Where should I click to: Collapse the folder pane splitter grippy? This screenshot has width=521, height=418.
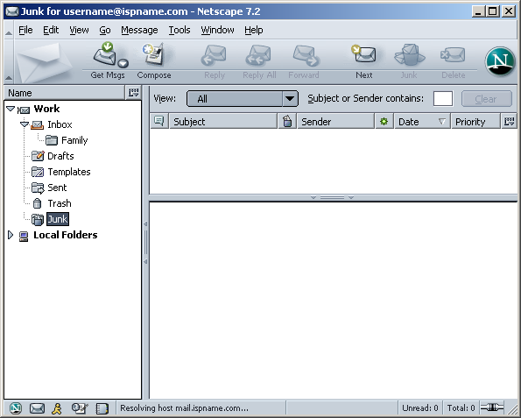[145, 243]
